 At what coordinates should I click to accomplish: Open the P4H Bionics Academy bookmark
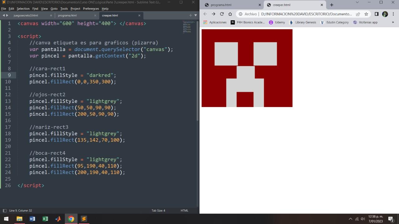click(x=248, y=22)
